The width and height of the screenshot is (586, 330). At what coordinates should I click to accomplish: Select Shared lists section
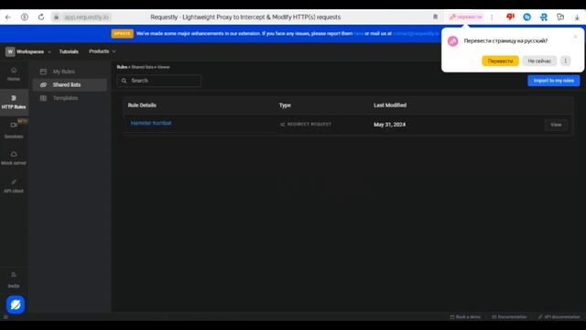tap(70, 85)
